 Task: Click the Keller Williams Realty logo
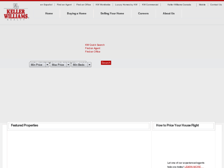click(16, 12)
